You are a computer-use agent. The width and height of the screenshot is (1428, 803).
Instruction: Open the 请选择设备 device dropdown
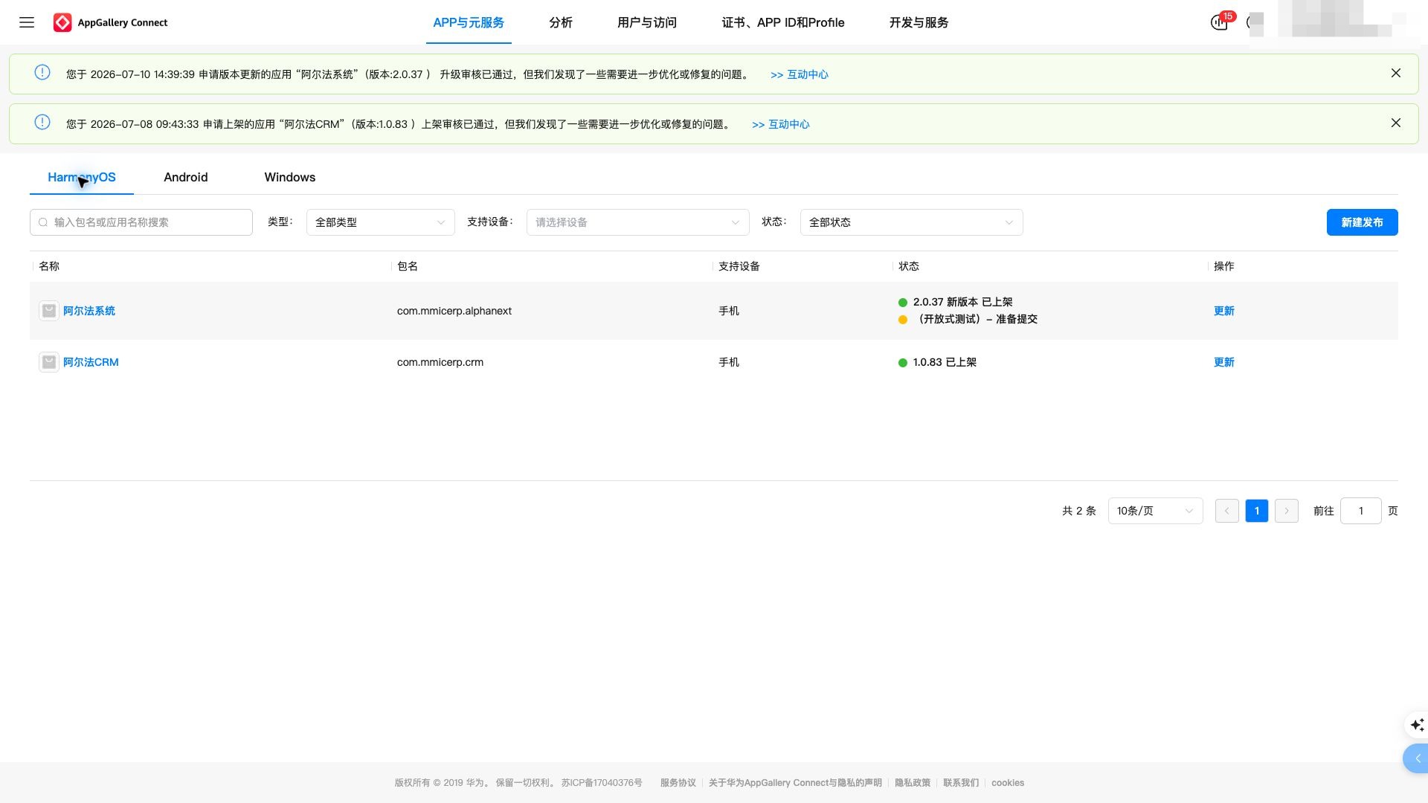(x=638, y=222)
